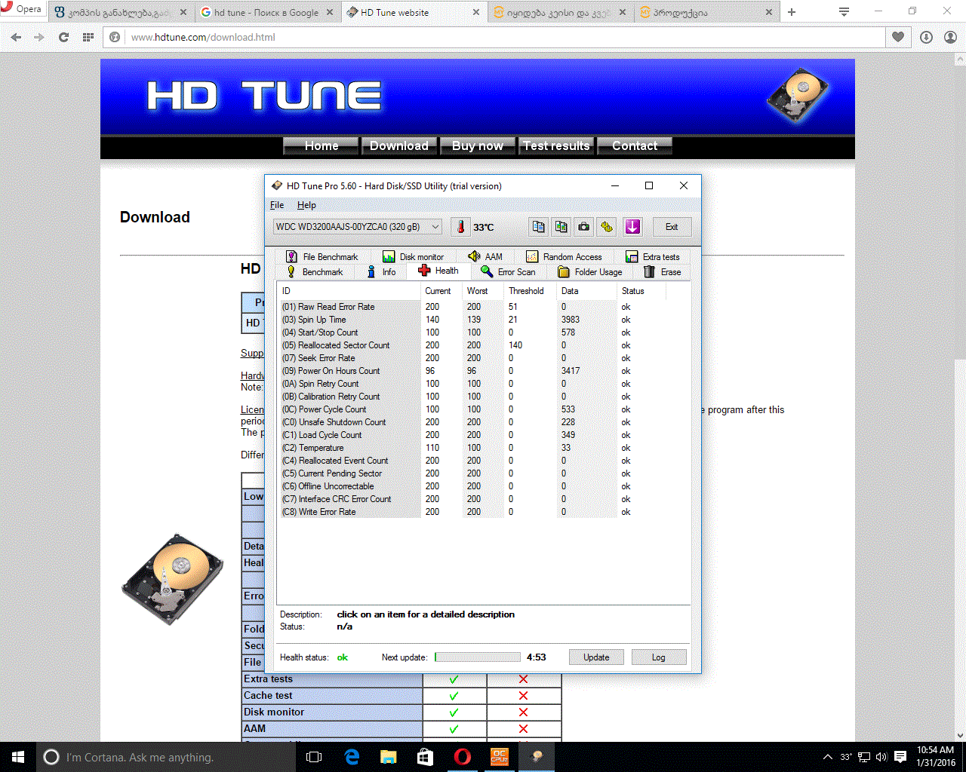Click the Buy now navigation link
Viewport: 966px width, 772px height.
click(x=478, y=146)
